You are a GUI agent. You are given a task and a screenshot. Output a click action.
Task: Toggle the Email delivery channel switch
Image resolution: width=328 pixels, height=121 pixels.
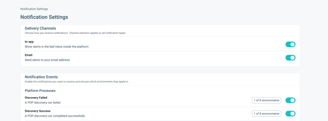(x=290, y=58)
